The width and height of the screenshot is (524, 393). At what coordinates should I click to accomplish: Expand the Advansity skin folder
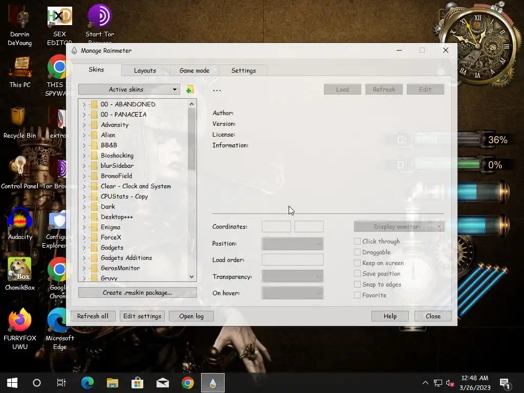[84, 125]
